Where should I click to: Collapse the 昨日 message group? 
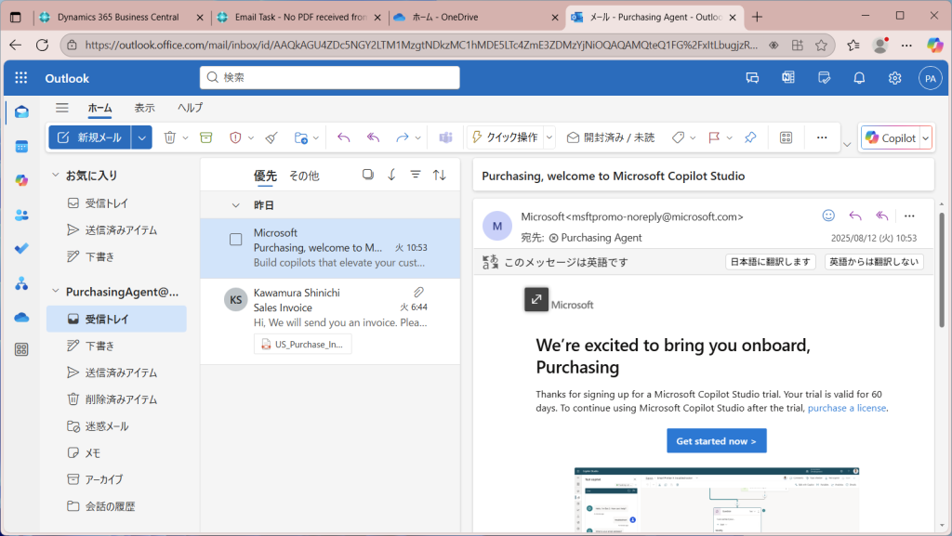click(x=235, y=205)
